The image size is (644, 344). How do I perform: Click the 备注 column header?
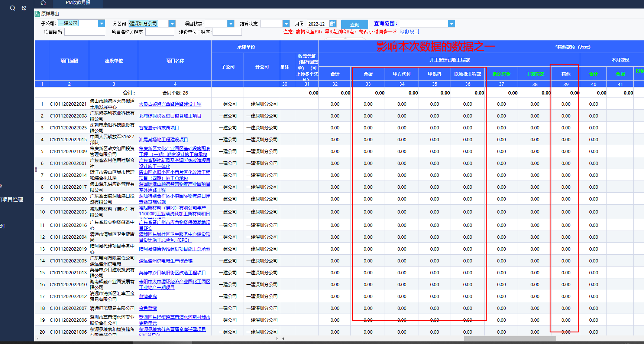(x=285, y=67)
